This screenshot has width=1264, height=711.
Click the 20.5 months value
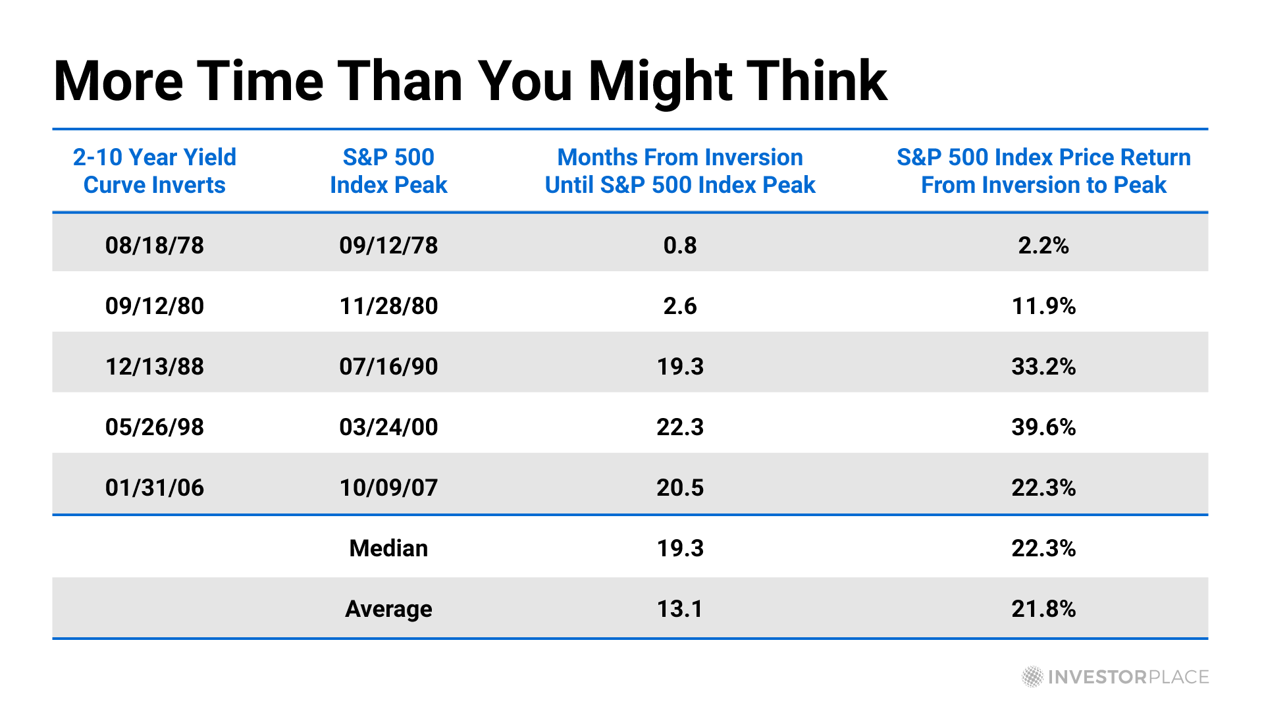680,488
